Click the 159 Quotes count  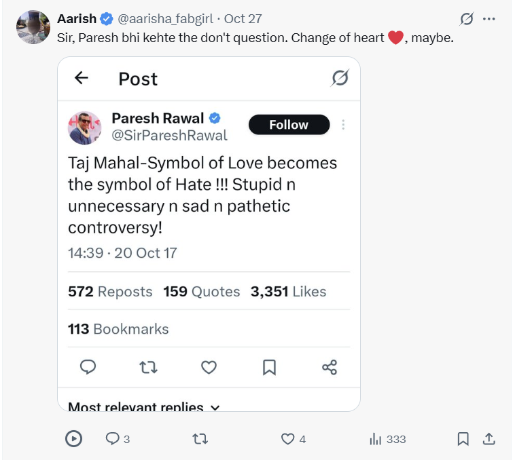tap(202, 292)
